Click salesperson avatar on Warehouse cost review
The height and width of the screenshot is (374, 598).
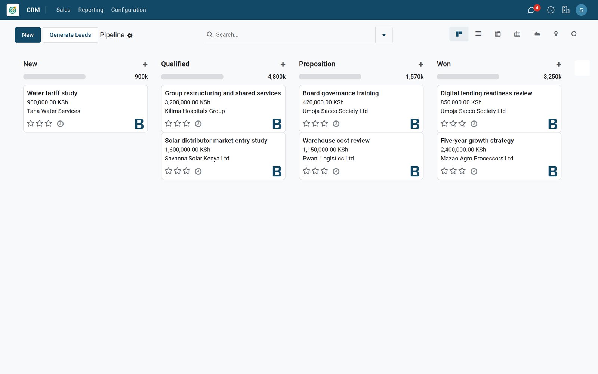[x=415, y=171]
